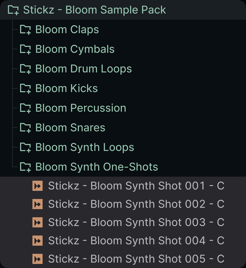Click audio file icon for Synth Shot 001
This screenshot has width=246, height=268.
[x=38, y=186]
